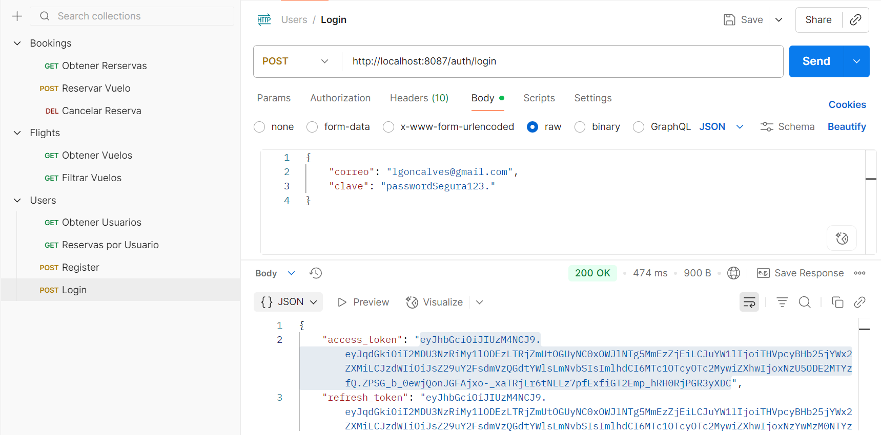This screenshot has width=881, height=435.
Task: Click the filter response icon
Action: click(782, 302)
